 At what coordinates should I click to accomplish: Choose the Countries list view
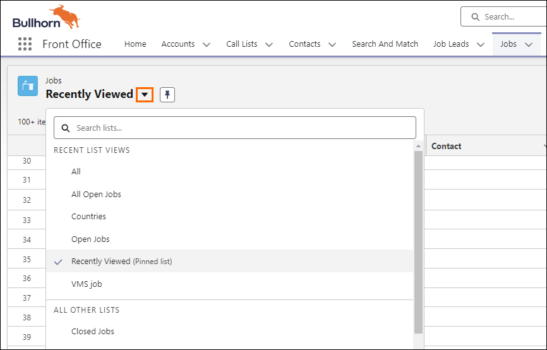pyautogui.click(x=88, y=216)
